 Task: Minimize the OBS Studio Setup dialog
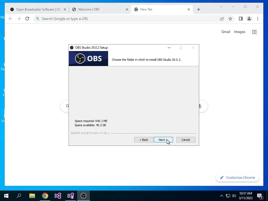(169, 48)
